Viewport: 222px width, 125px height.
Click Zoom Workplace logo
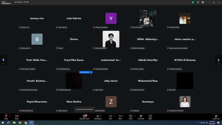[6, 3]
